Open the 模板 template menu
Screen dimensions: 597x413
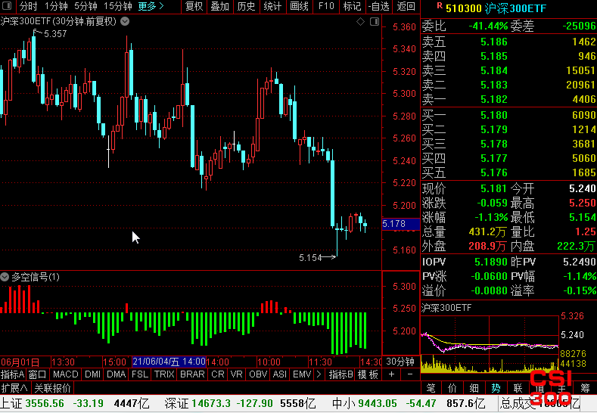(368, 374)
